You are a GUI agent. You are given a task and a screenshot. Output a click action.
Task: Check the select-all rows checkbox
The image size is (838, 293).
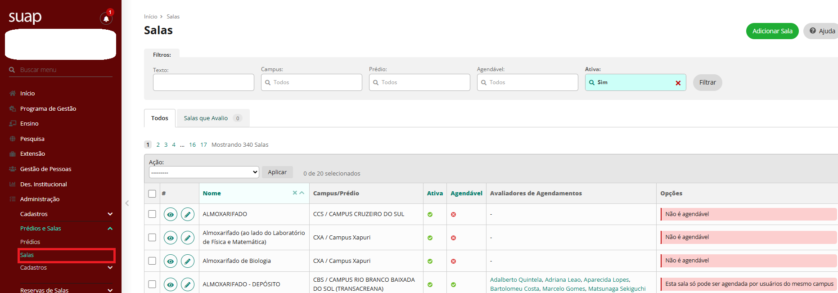point(152,194)
